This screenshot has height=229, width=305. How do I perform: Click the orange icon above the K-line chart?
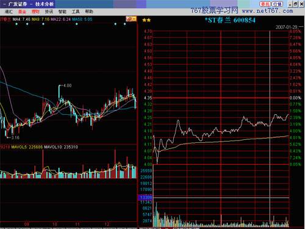tap(131, 19)
